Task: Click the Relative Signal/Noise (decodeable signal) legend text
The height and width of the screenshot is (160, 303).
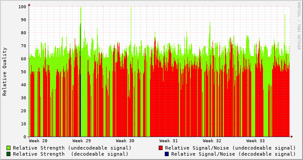Action: (233, 154)
